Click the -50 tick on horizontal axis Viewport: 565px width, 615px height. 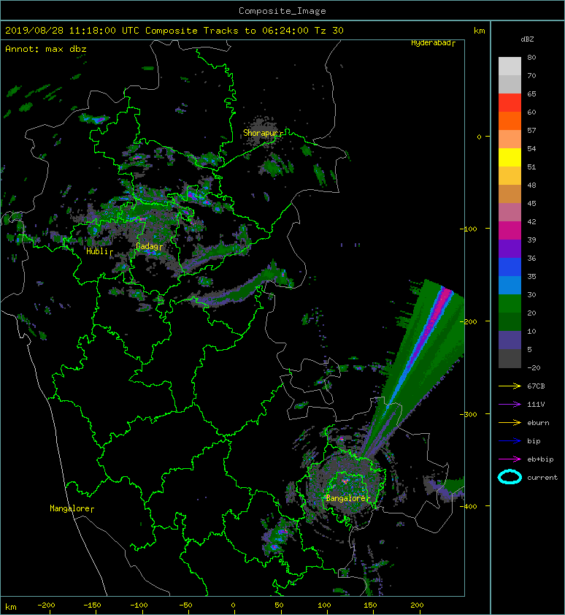185,606
